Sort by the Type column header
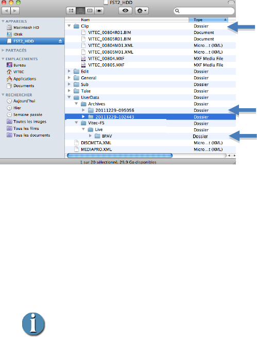This screenshot has height=337, width=257. click(208, 20)
